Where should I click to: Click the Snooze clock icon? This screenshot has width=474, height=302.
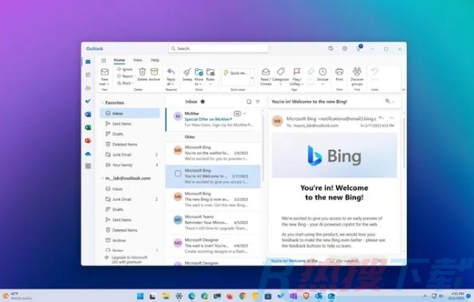point(323,72)
